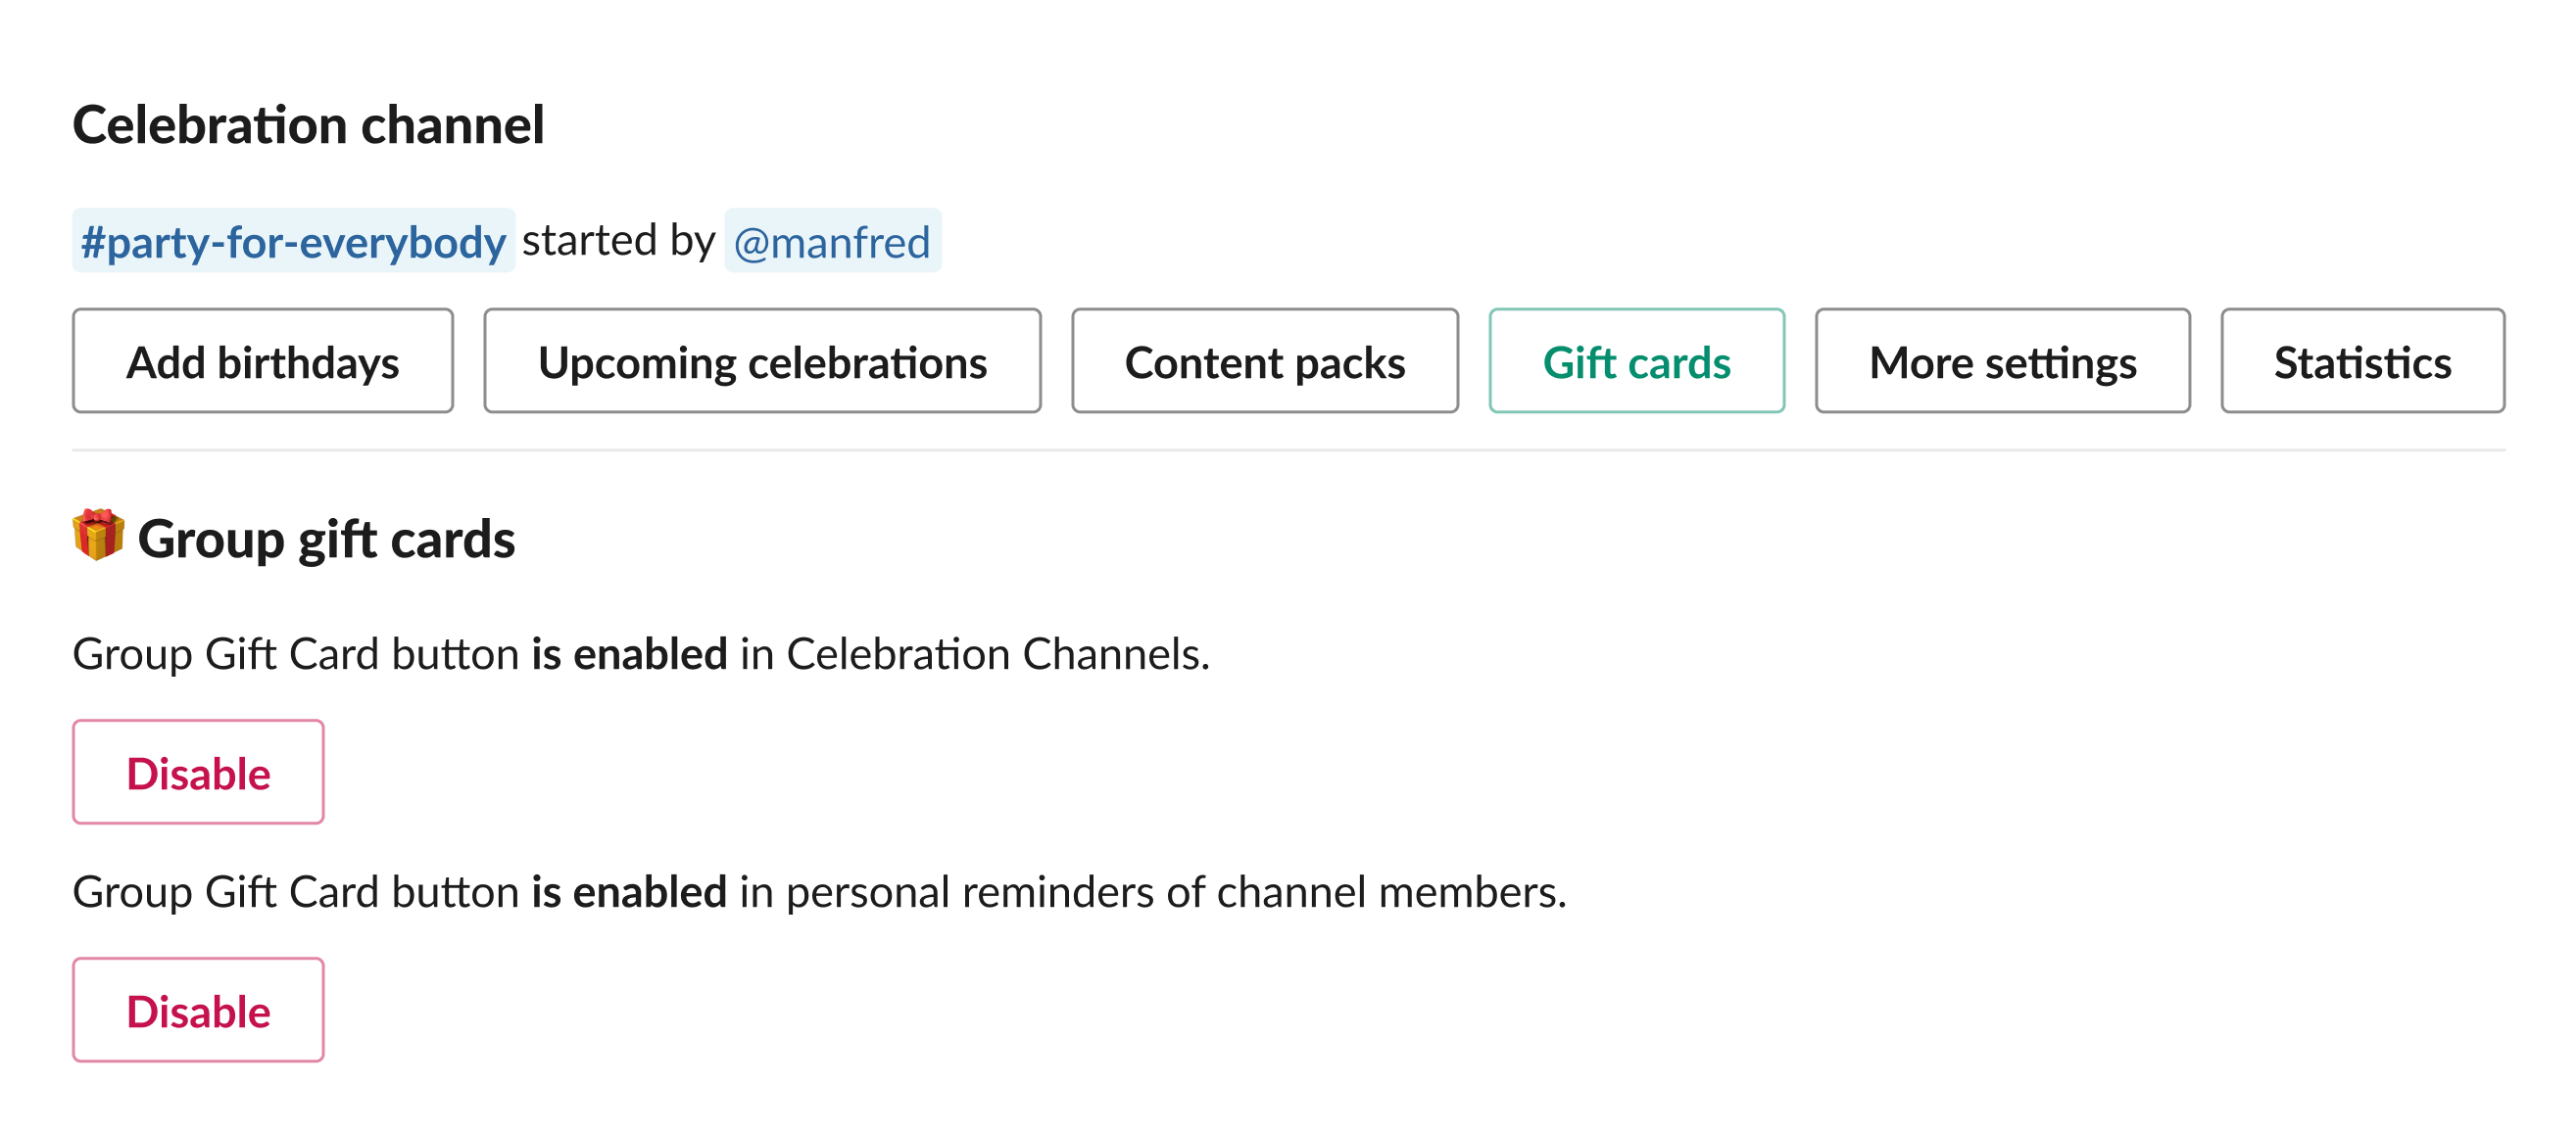Disable Group Gift Card button in personal reminders
Screen dimensions: 2576x1132
pos(197,1010)
